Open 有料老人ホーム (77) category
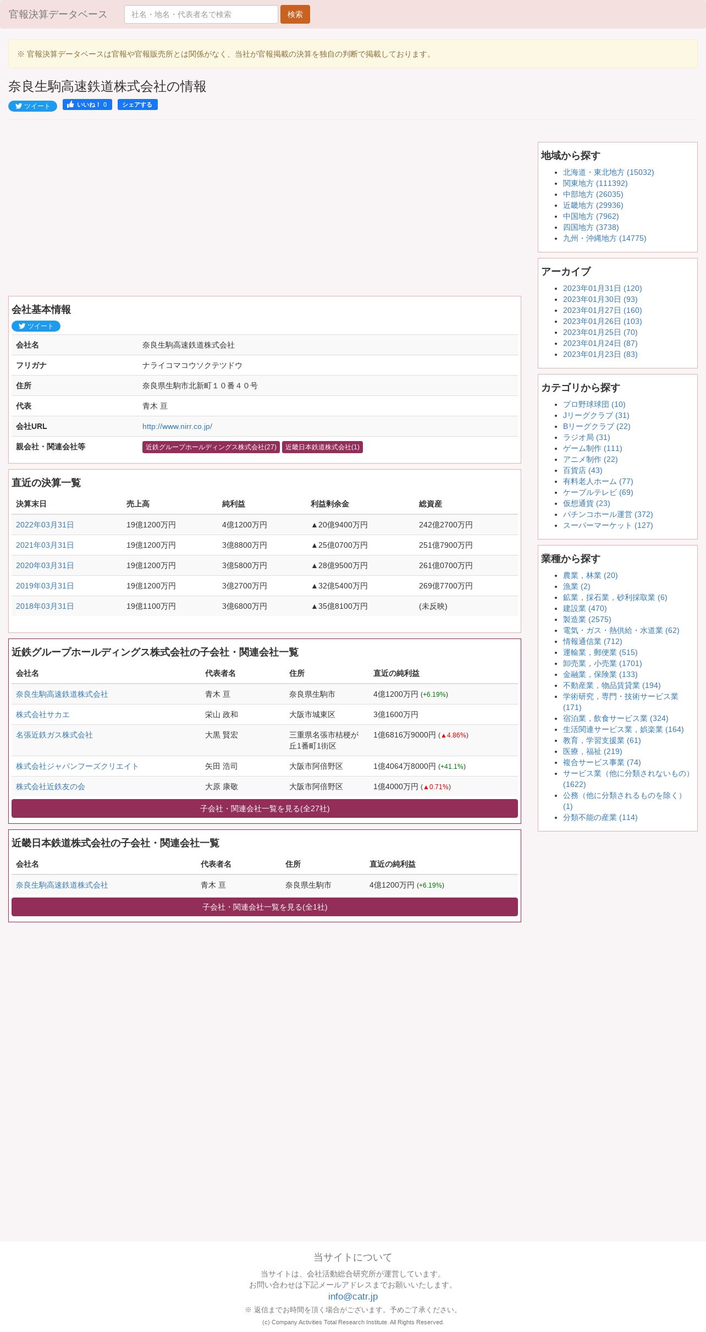706x1332 pixels. (x=598, y=481)
